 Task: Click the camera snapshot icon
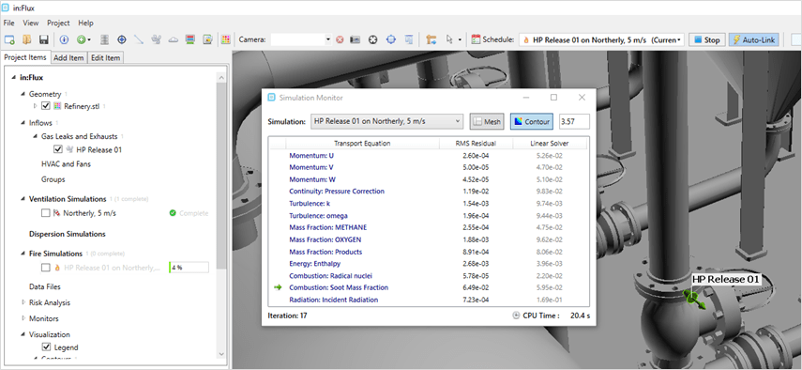click(x=356, y=39)
